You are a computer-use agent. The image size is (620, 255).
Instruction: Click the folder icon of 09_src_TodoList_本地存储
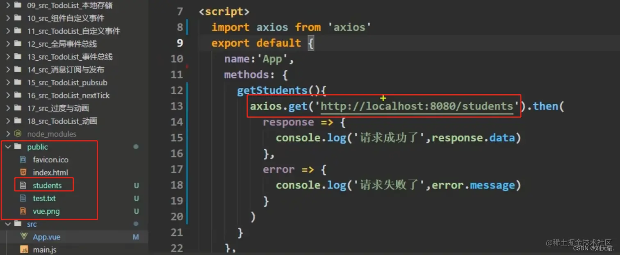[x=18, y=5]
